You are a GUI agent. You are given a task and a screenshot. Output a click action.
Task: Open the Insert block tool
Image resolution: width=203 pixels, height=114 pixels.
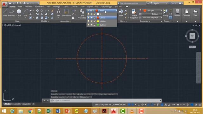coord(121,13)
